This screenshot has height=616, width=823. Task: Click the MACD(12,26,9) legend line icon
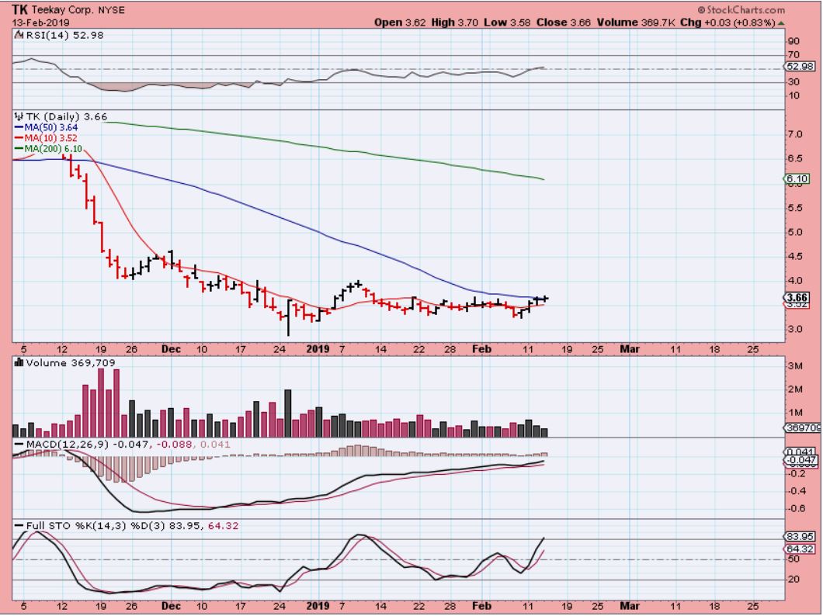coord(19,443)
